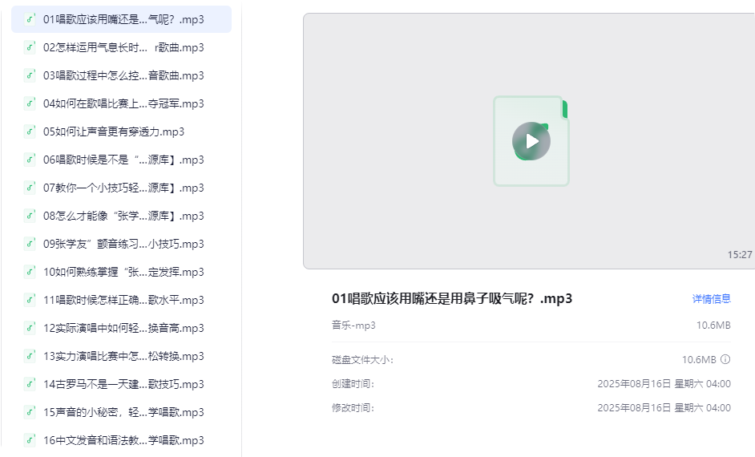
Task: Select file name 07教你一个小技巧轻...源库】.mp3
Action: [x=123, y=188]
